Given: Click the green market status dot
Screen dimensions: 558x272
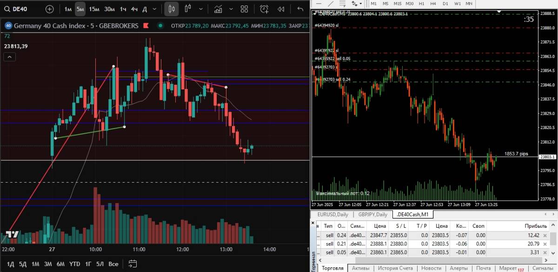Looking at the screenshot, I should [160, 26].
